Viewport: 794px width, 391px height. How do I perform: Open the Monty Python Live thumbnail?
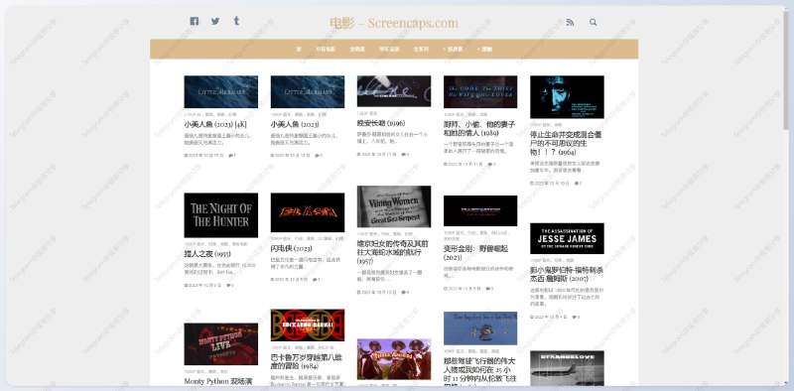pos(220,344)
